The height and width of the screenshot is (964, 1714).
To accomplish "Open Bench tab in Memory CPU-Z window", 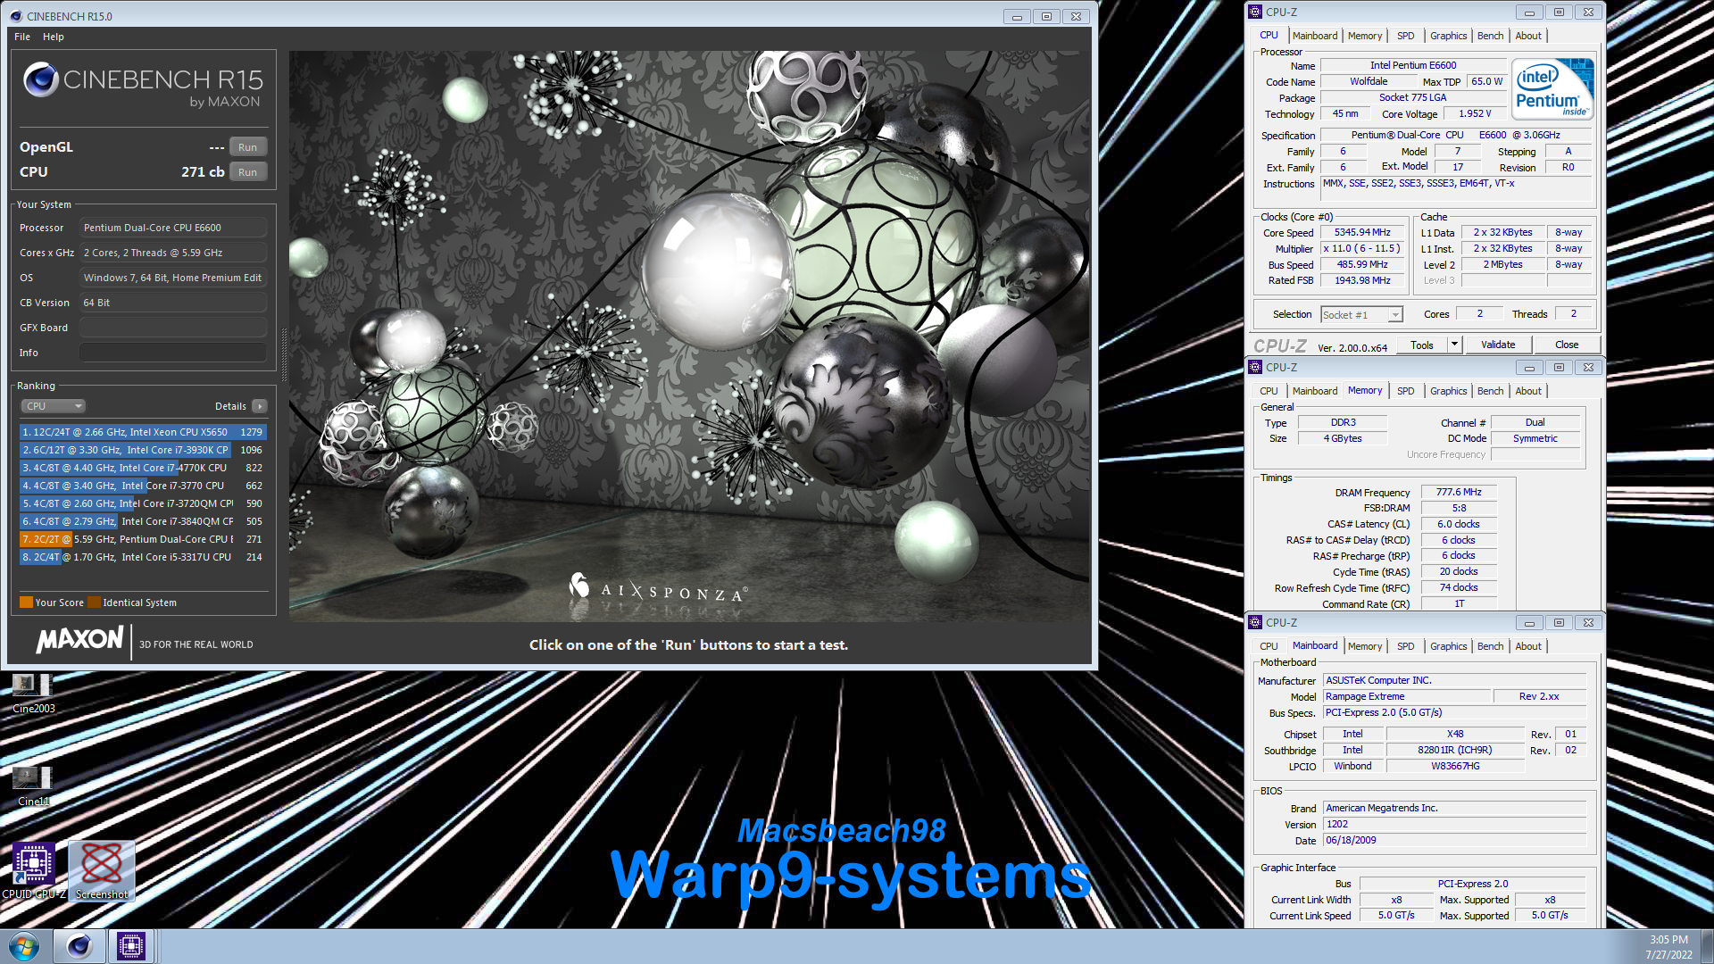I will [1490, 391].
